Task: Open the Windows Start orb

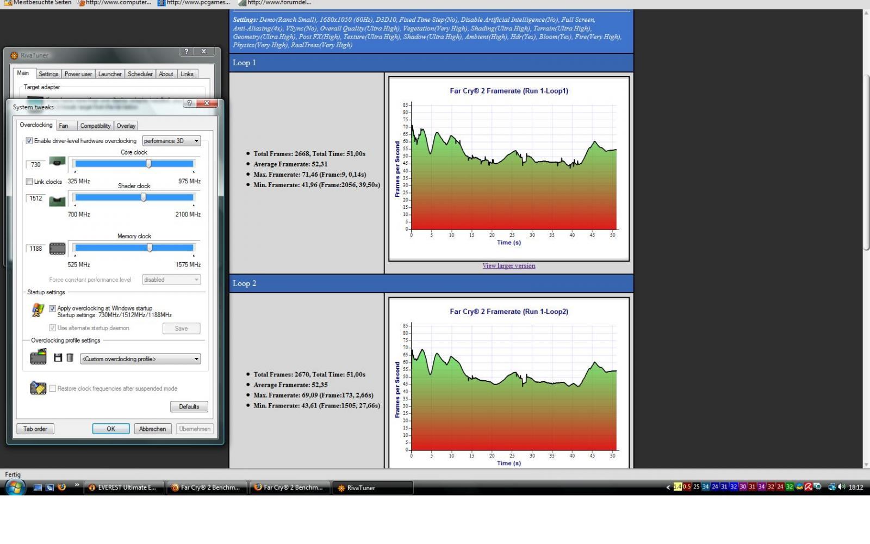Action: point(15,487)
